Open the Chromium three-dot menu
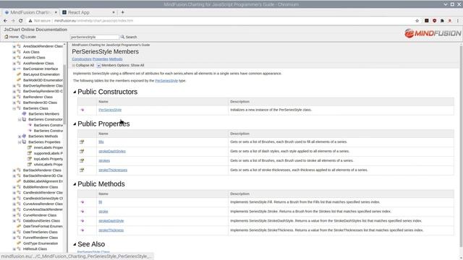Image resolution: width=463 pixels, height=260 pixels. point(458,21)
